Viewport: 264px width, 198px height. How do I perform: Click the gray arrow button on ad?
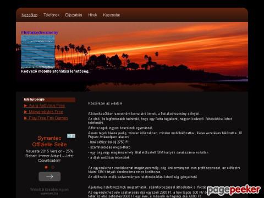click(50, 177)
